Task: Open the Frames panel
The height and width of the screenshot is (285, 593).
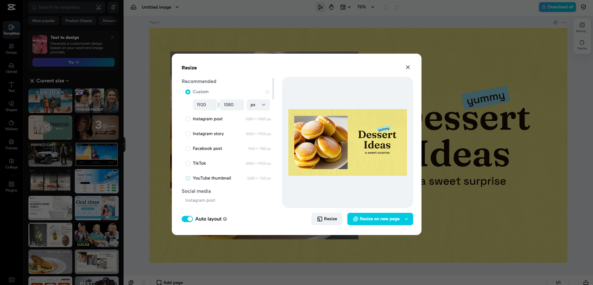Action: (11, 144)
